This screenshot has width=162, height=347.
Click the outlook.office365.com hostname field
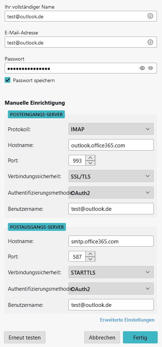[111, 145]
